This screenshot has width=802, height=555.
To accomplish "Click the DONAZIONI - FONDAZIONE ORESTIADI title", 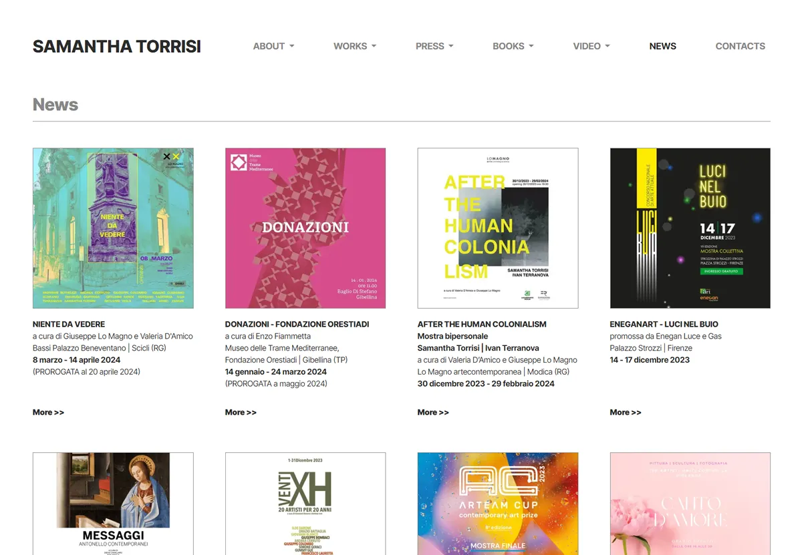I will 297,324.
